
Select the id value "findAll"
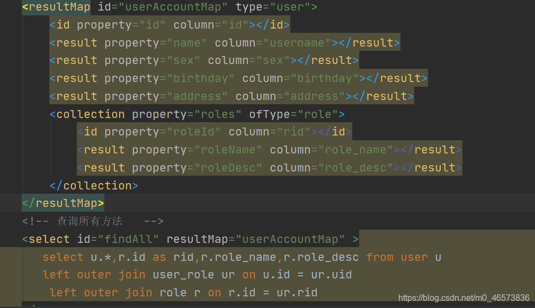[x=128, y=239]
